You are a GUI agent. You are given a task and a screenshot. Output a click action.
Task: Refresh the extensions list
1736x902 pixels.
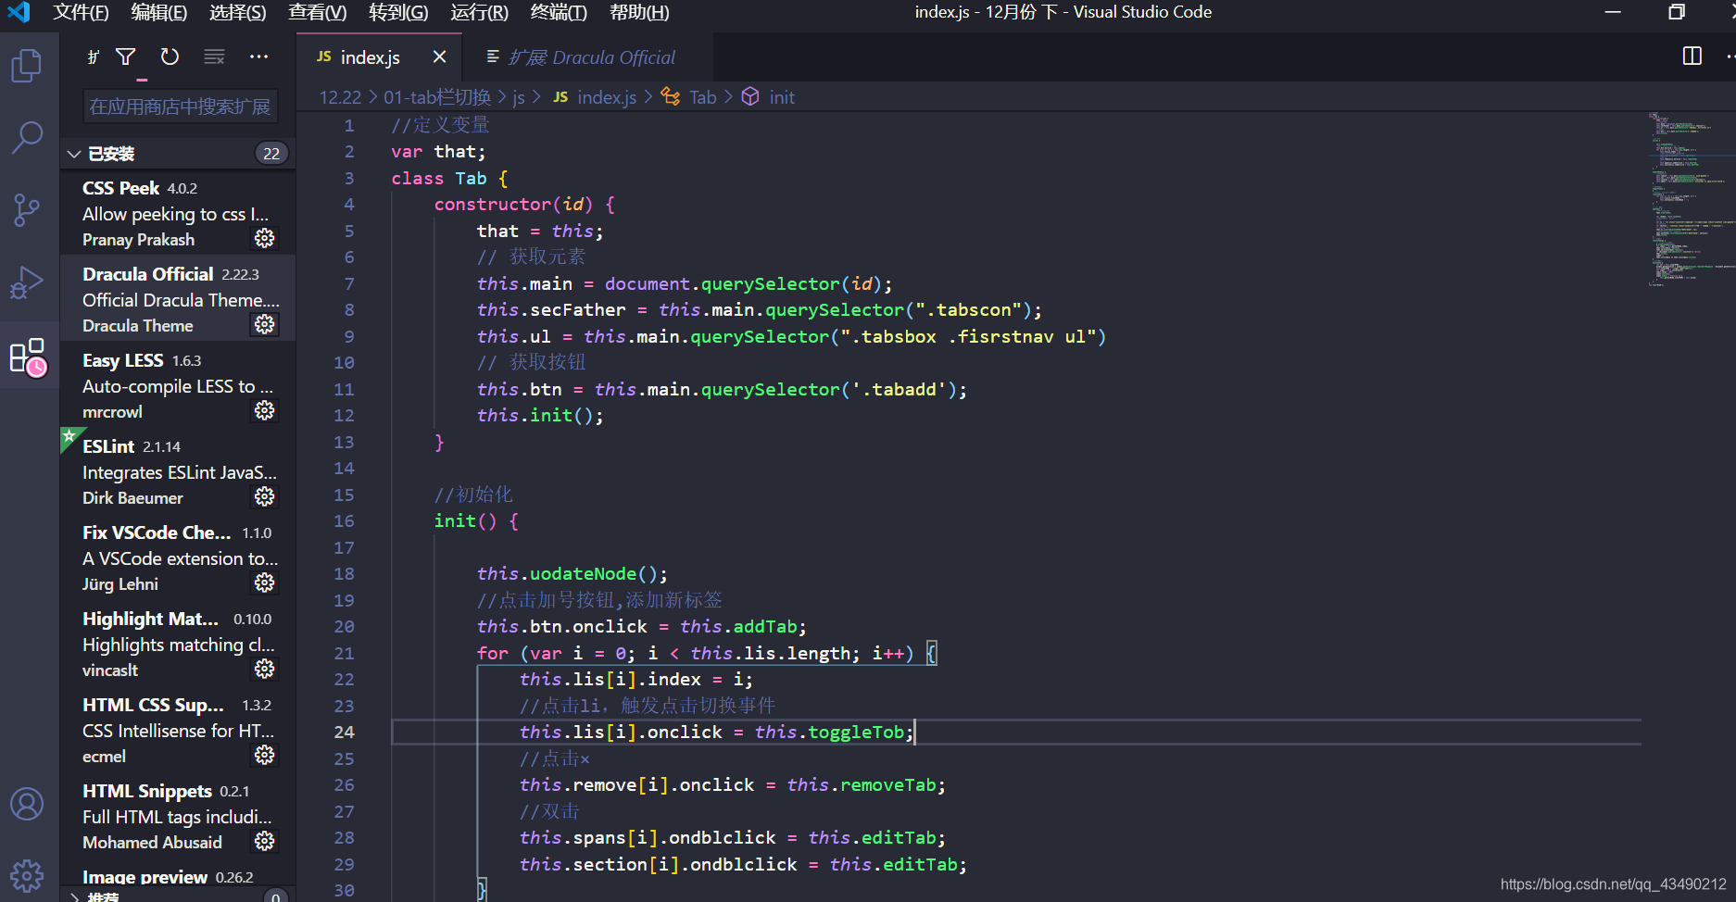pyautogui.click(x=170, y=57)
